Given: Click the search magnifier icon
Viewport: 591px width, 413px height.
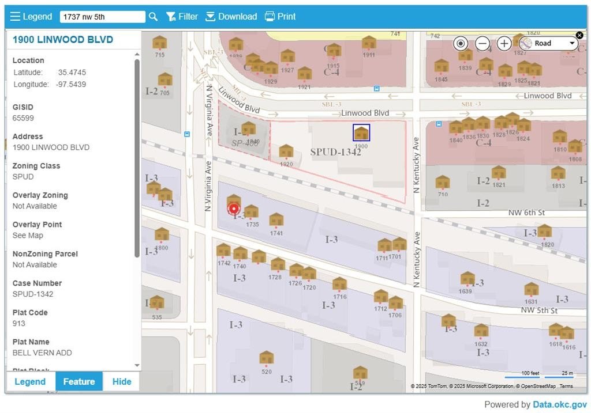Looking at the screenshot, I should tap(153, 17).
